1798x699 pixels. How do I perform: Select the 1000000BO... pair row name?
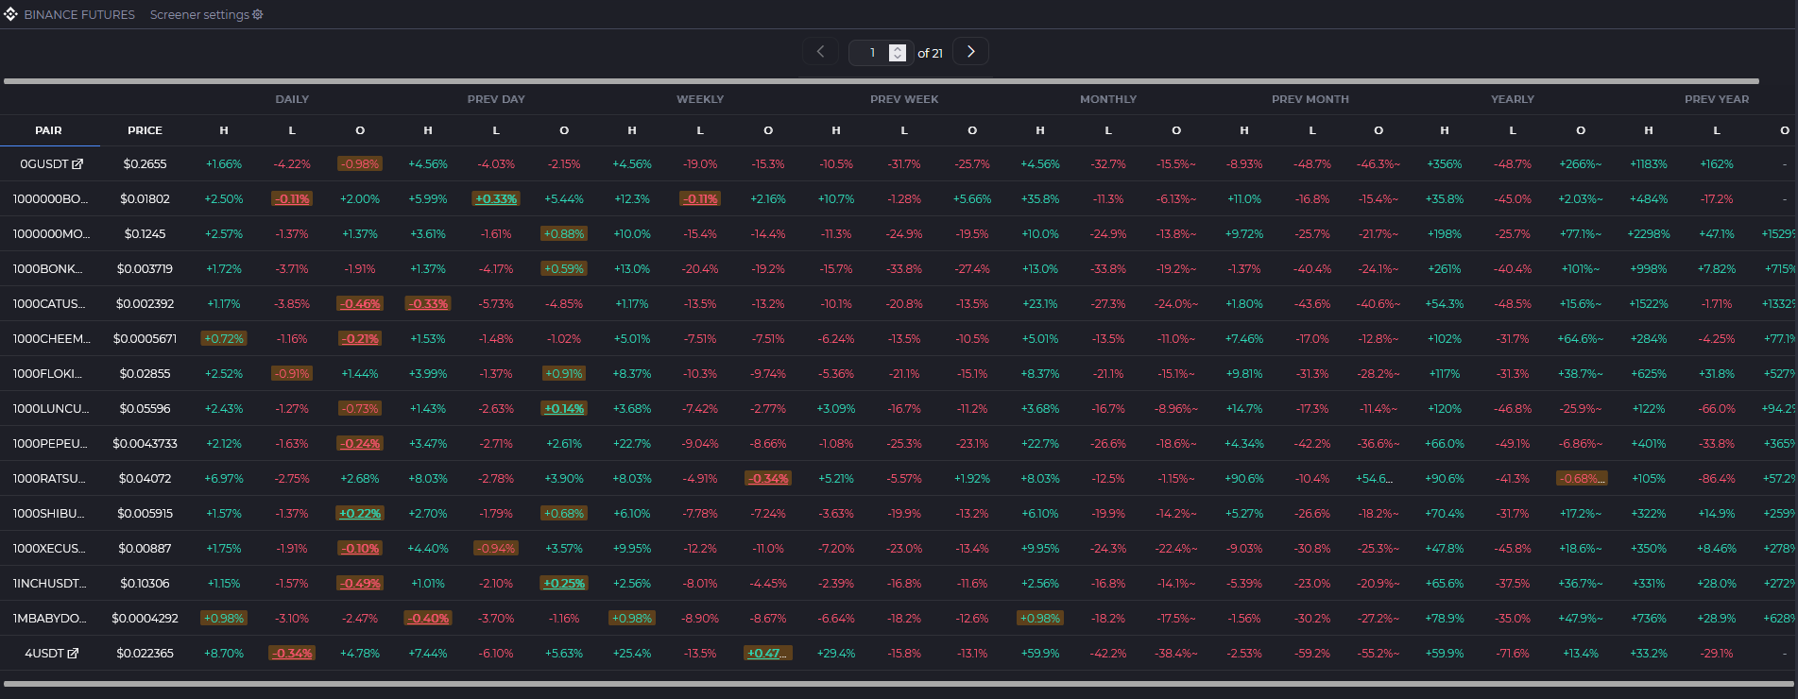click(50, 199)
